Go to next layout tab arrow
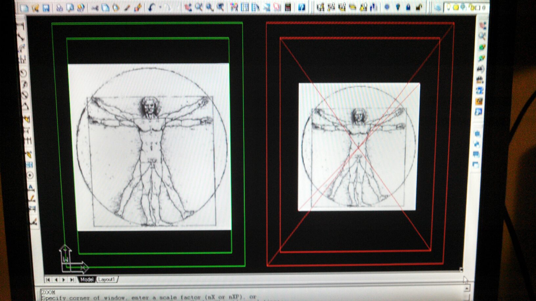 (x=64, y=280)
